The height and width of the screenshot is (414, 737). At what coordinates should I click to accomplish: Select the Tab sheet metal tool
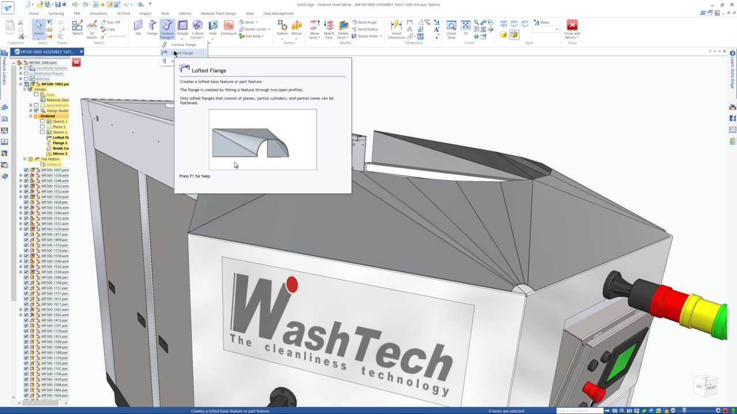coord(138,27)
